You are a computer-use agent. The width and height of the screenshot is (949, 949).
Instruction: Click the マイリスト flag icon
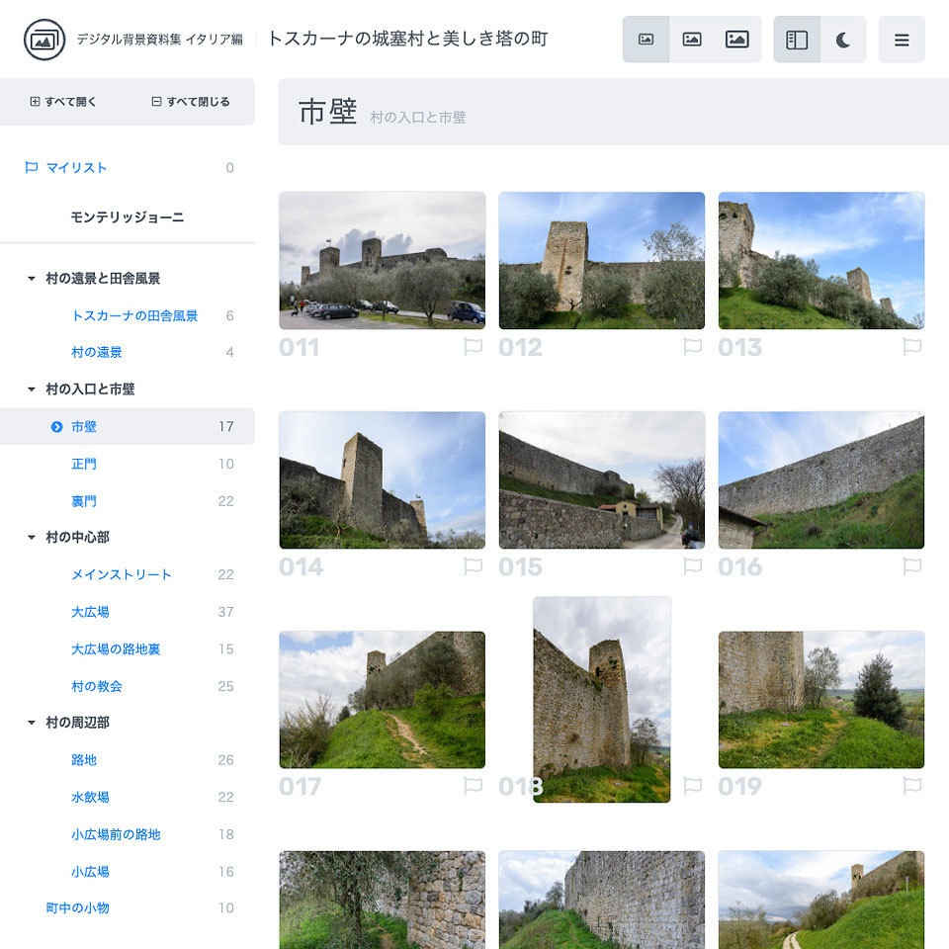coord(32,168)
